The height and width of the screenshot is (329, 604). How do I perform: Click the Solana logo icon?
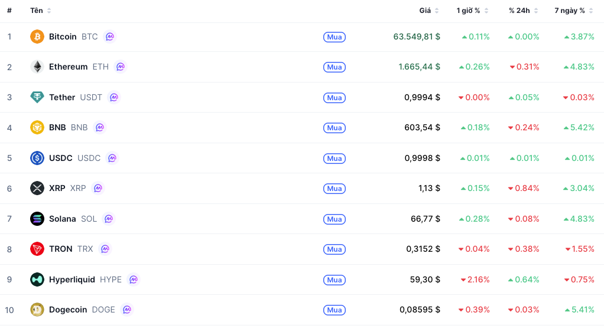point(37,219)
